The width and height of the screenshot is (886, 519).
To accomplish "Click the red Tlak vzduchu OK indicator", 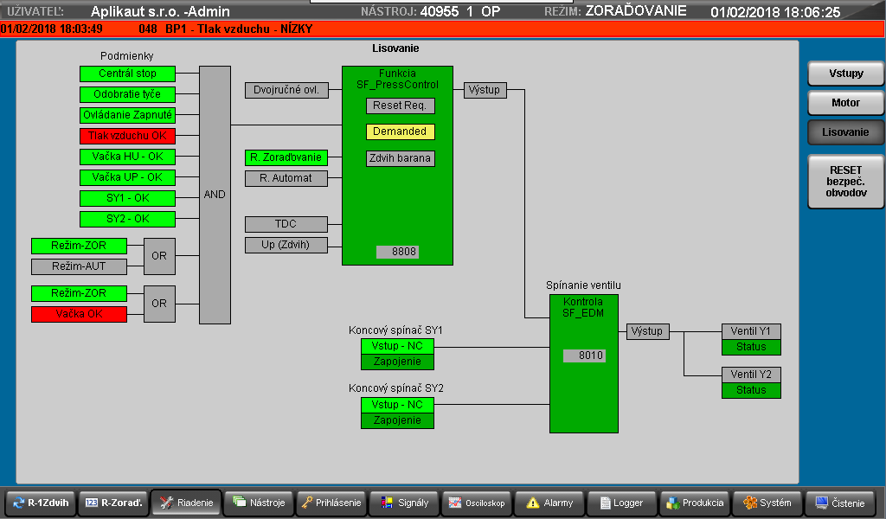I will point(128,136).
